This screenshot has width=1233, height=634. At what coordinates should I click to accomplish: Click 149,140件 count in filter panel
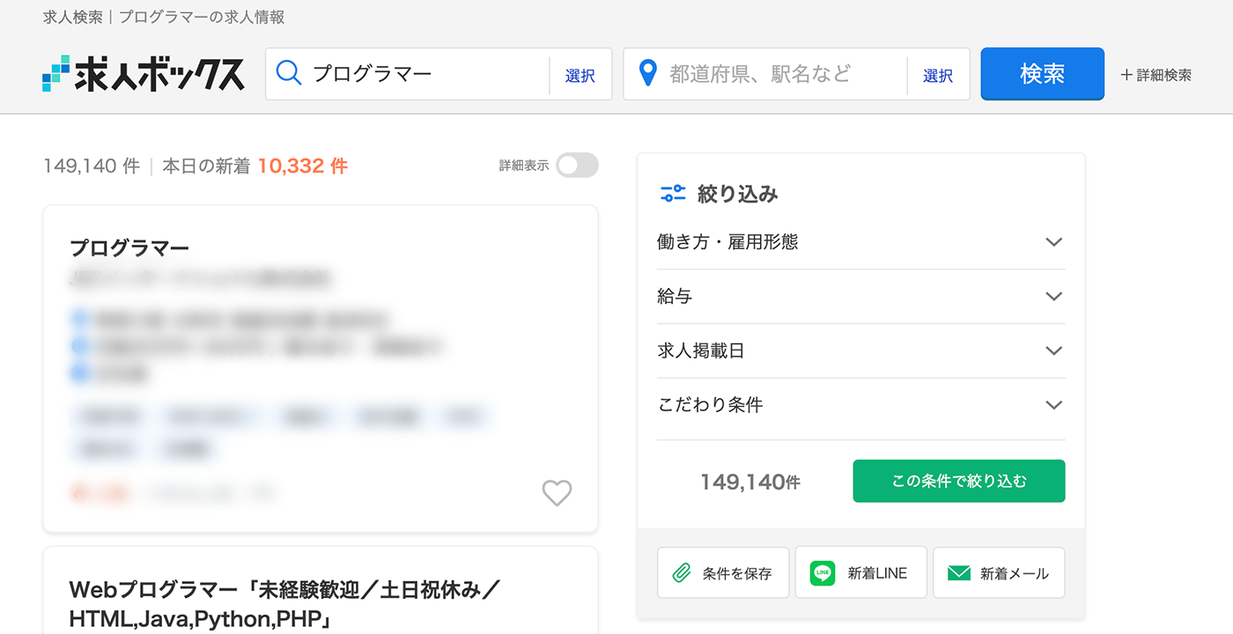pyautogui.click(x=750, y=482)
